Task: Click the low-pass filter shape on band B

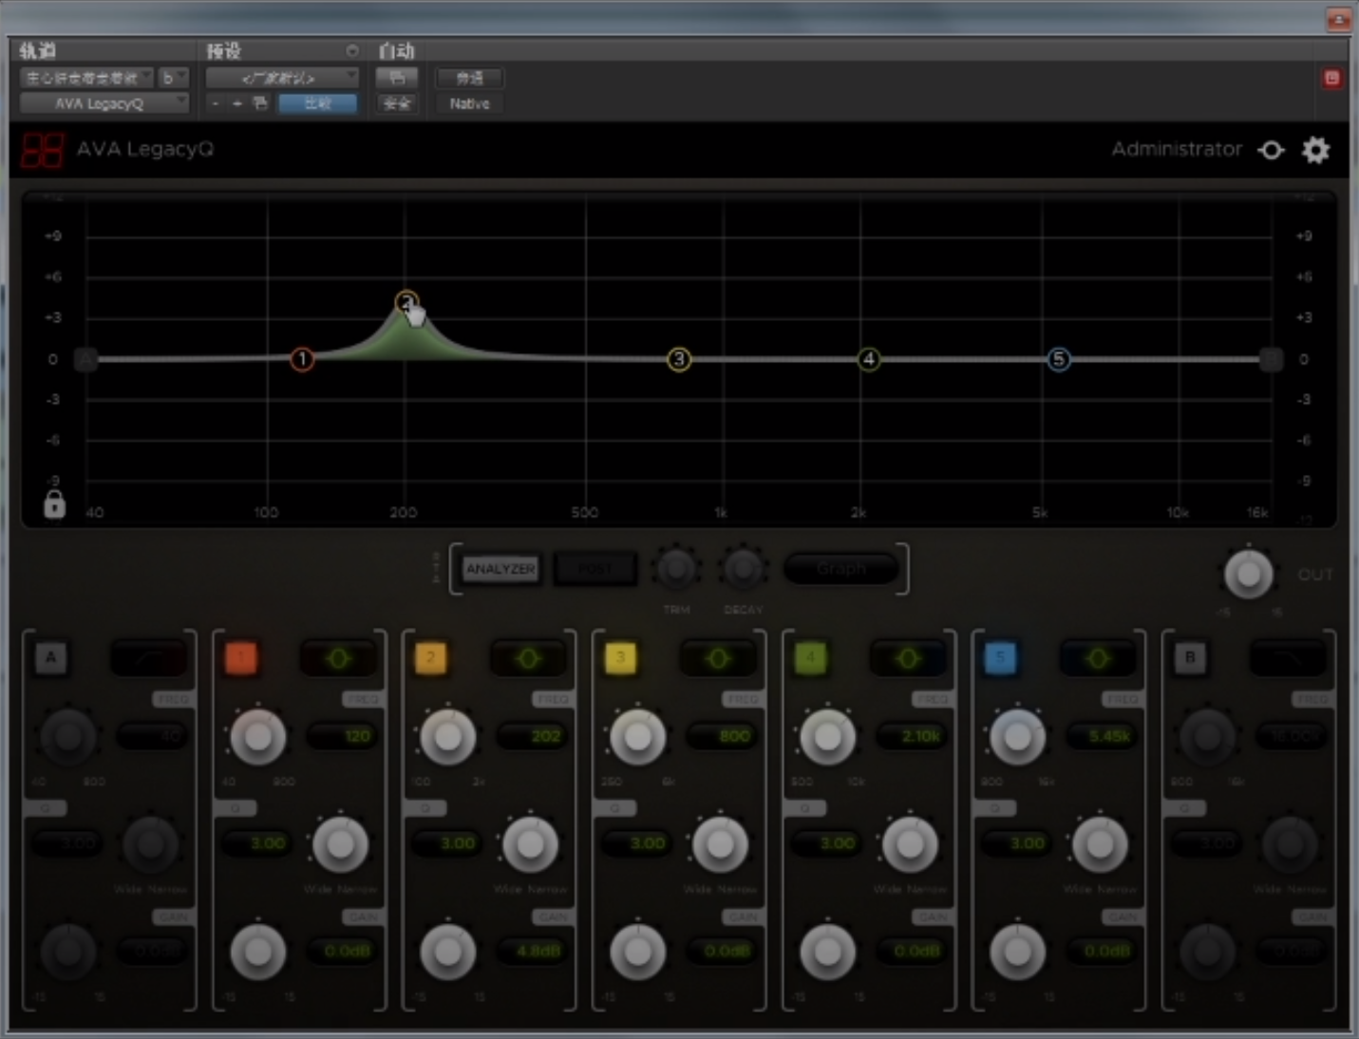Action: point(1287,658)
